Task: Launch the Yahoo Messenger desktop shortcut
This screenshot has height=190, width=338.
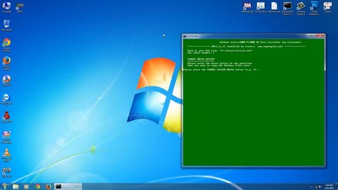Action: (6, 137)
